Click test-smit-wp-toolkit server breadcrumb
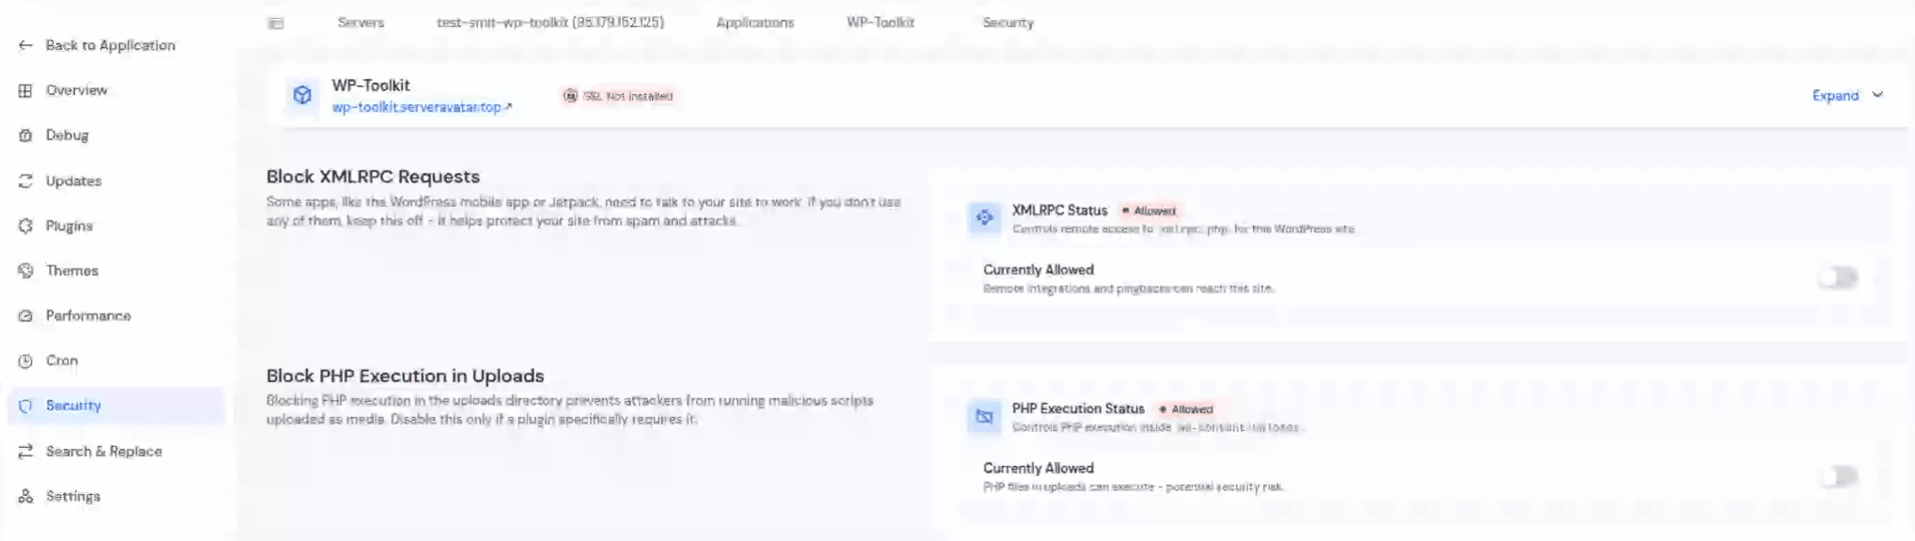Viewport: 1915px width, 541px height. pyautogui.click(x=550, y=23)
